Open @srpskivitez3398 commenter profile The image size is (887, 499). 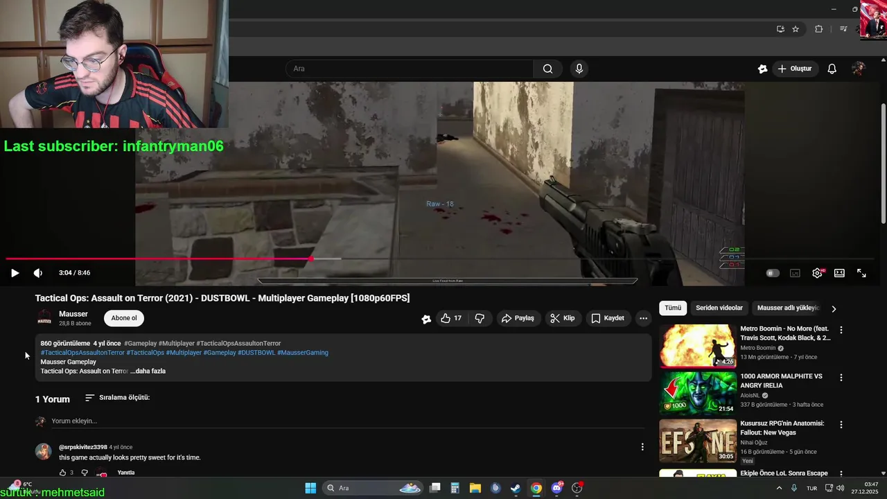[x=83, y=447]
